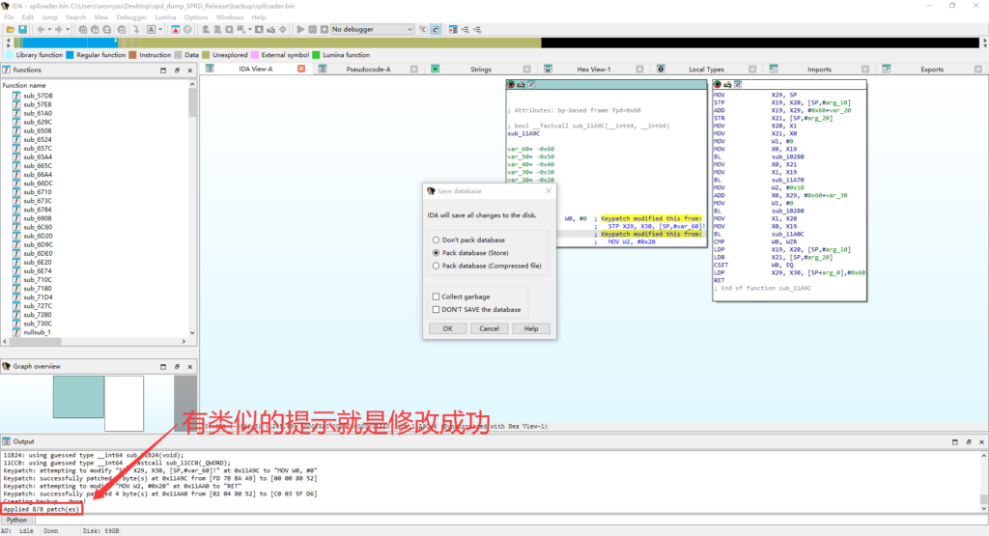Viewport: 989px width, 536px height.
Task: Click the Imports tab icon
Action: tap(774, 69)
